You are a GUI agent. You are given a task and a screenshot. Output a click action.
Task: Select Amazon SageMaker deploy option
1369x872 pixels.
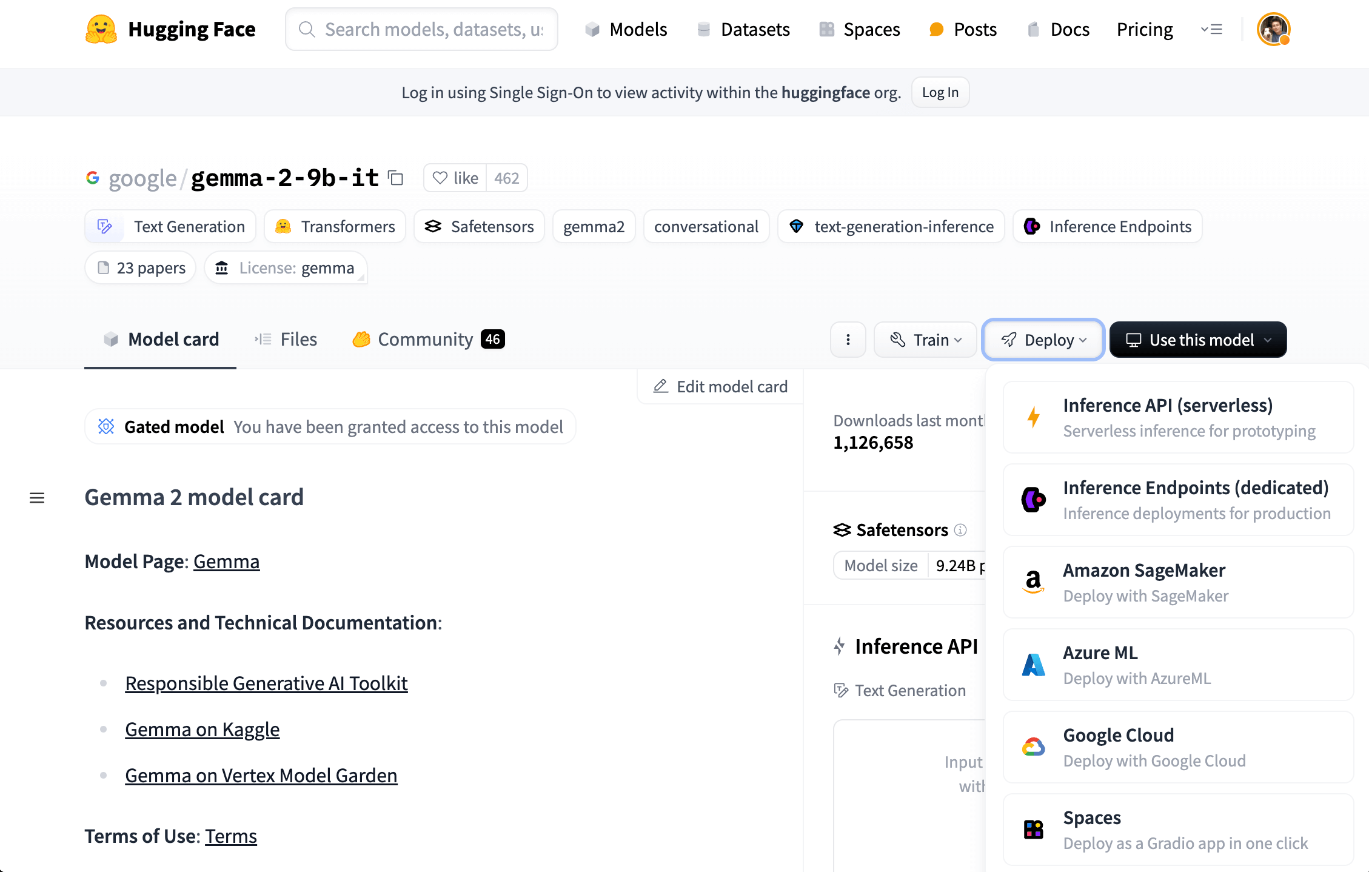(x=1178, y=582)
